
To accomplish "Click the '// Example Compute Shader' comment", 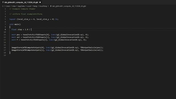I will point(22,9).
